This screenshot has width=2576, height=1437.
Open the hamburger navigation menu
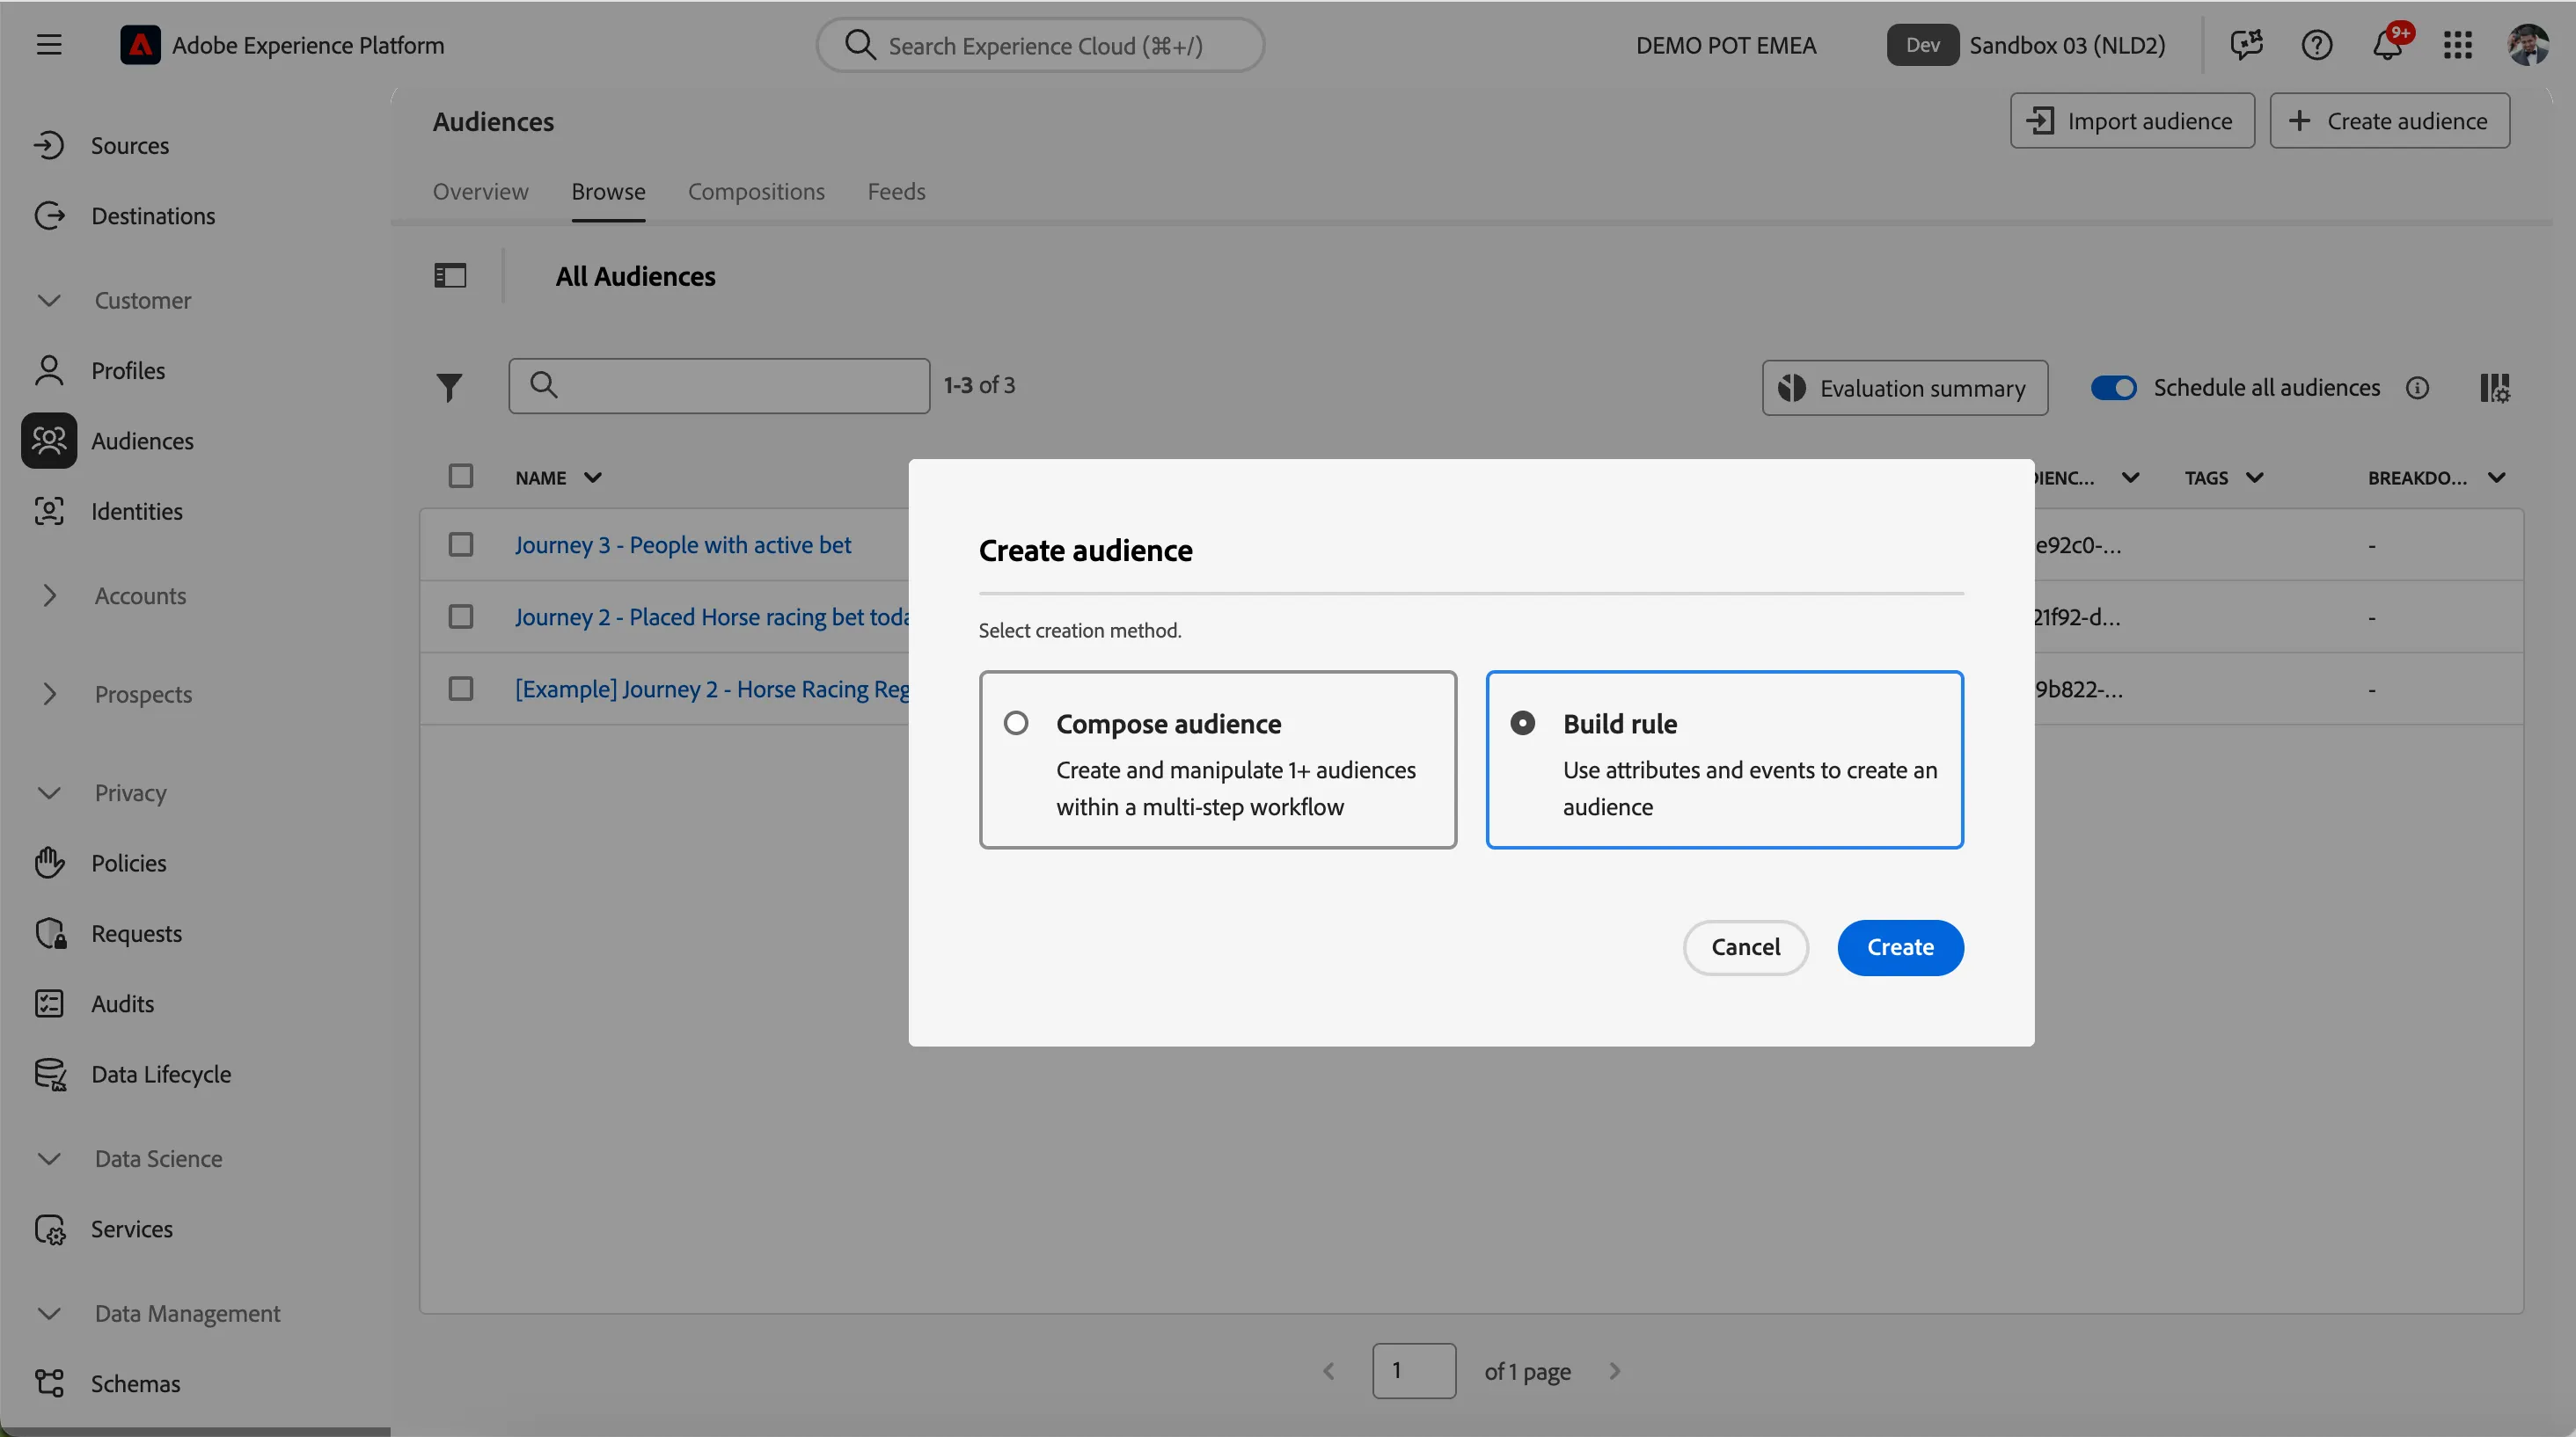click(x=49, y=45)
